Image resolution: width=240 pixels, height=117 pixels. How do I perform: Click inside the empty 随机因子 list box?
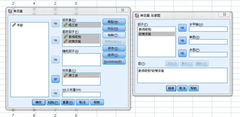(x=81, y=60)
